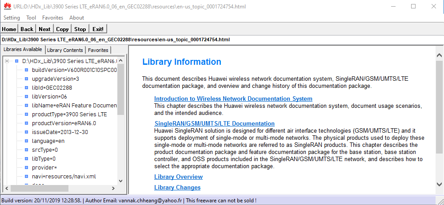This screenshot has height=205, width=444.
Task: Select the libVersion=06 tree row
Action: [x=49, y=96]
